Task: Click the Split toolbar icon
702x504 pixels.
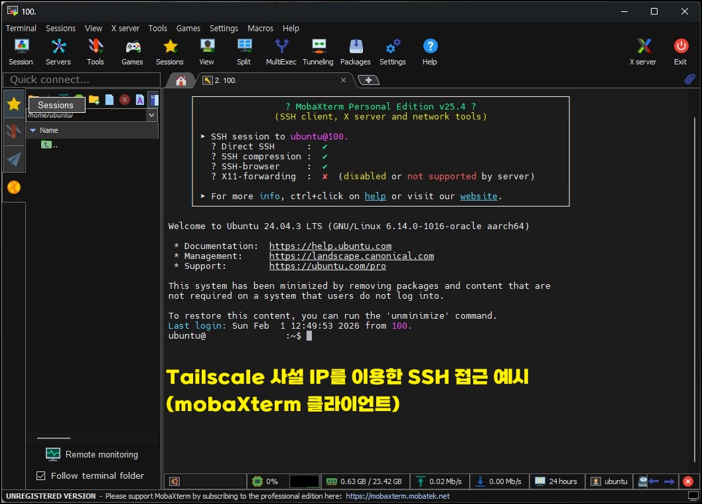Action: (x=244, y=52)
